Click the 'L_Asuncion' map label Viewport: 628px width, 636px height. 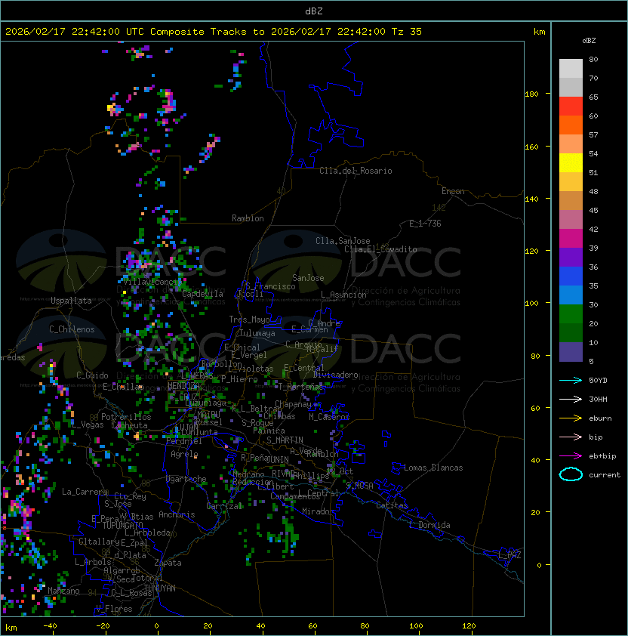pyautogui.click(x=343, y=295)
